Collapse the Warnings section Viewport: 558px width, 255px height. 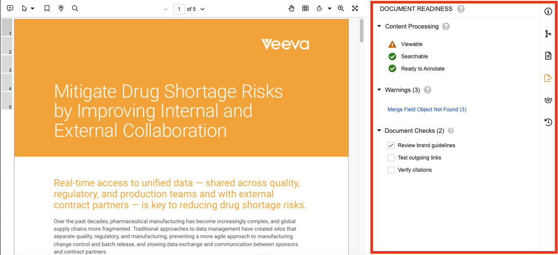(x=379, y=90)
